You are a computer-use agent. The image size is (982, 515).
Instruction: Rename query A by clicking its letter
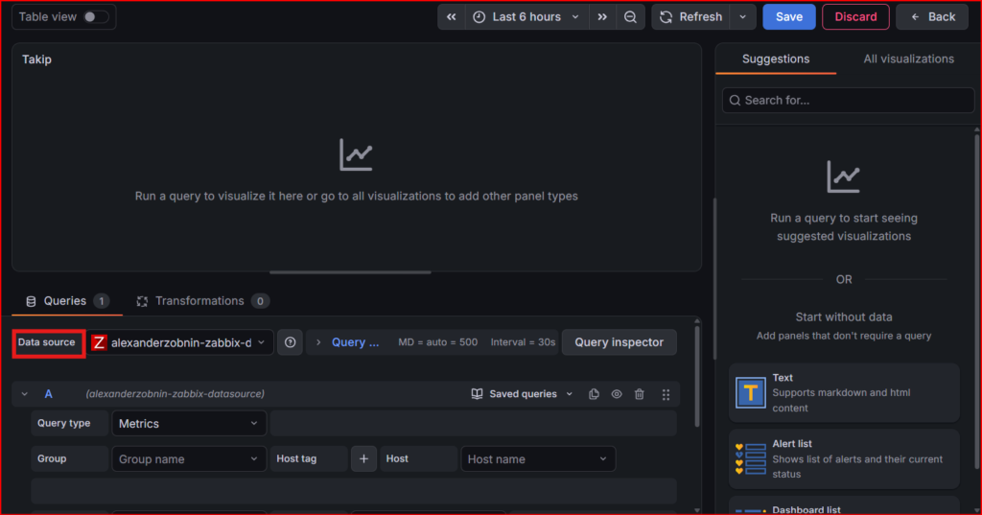pyautogui.click(x=48, y=394)
